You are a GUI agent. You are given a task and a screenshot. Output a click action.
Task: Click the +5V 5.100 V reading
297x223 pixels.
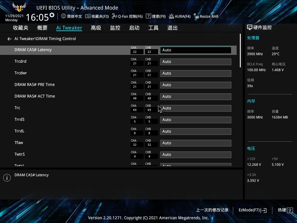pos(278,165)
